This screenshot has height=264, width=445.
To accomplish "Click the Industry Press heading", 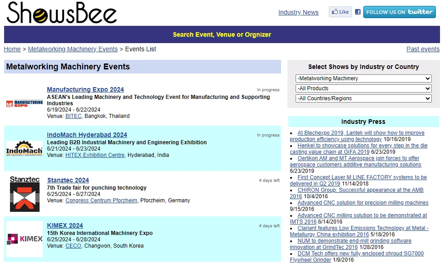I will 363,122.
